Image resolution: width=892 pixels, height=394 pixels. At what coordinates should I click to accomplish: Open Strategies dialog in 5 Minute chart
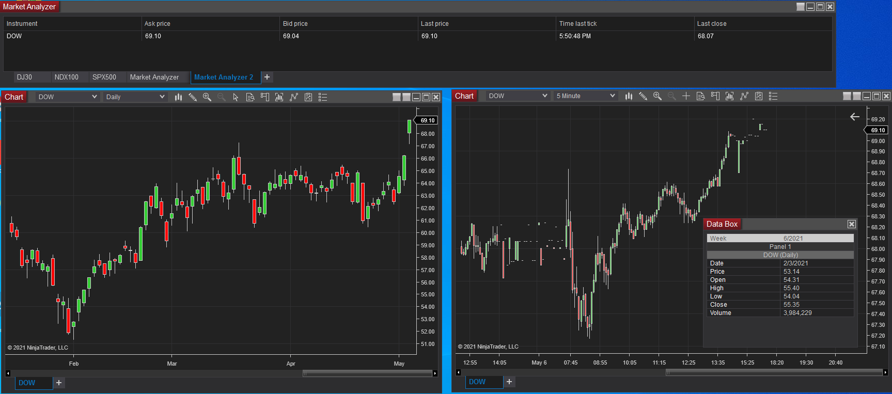[x=759, y=96]
